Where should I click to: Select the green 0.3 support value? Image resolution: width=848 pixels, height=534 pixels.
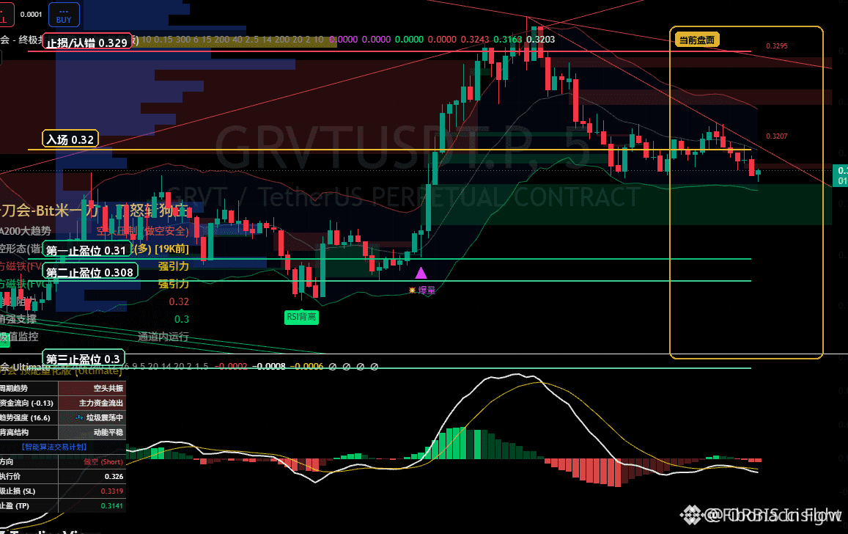(182, 319)
